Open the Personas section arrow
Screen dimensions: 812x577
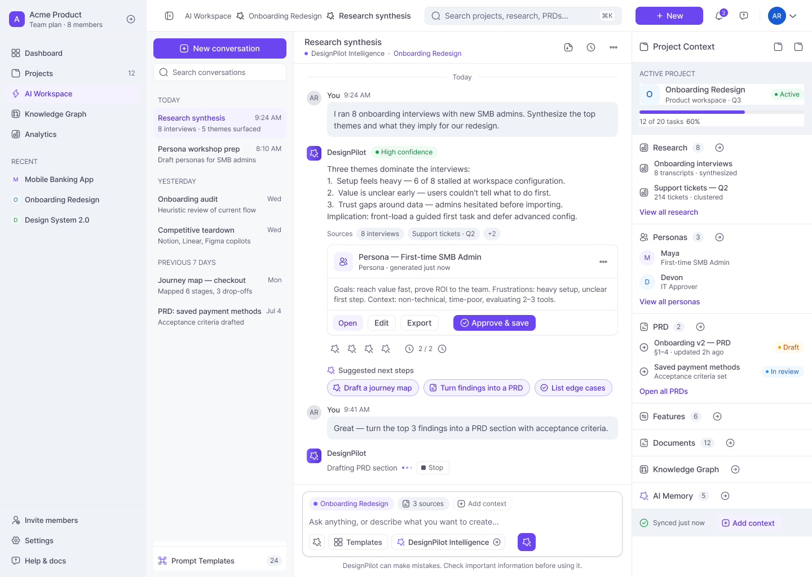click(720, 237)
